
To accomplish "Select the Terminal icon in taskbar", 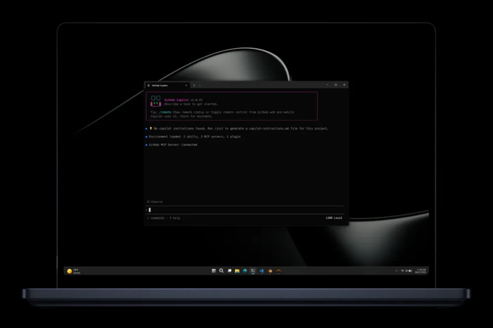I will pyautogui.click(x=253, y=271).
